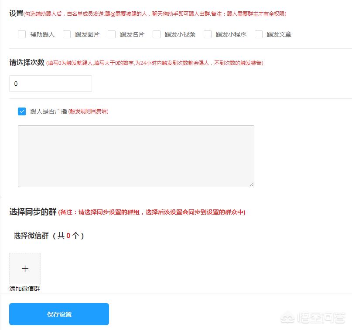Enable the 踢发小视频 checkbox

(x=157, y=34)
